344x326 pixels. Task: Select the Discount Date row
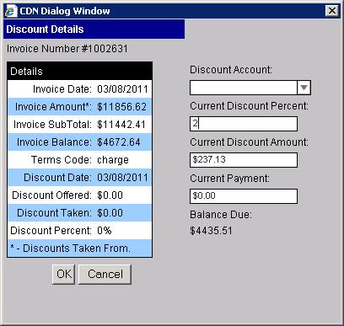click(x=80, y=178)
